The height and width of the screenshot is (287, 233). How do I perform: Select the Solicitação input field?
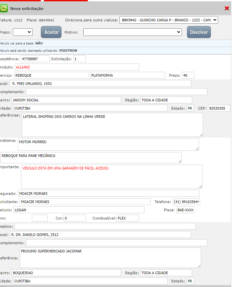click(x=79, y=59)
